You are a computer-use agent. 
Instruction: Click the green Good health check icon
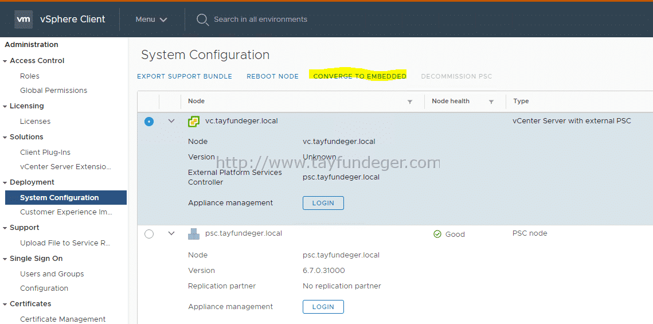click(x=437, y=234)
